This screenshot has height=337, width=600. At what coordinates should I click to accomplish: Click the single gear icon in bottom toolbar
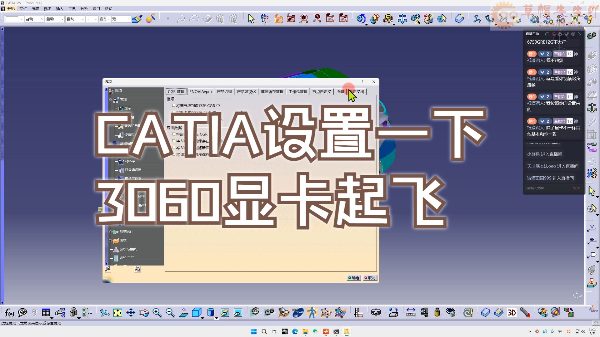pyautogui.click(x=255, y=312)
